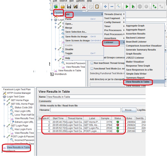The image size is (167, 156).
Task: Enable Run tearDown Thread Groups checkbox
Action: 92,63
